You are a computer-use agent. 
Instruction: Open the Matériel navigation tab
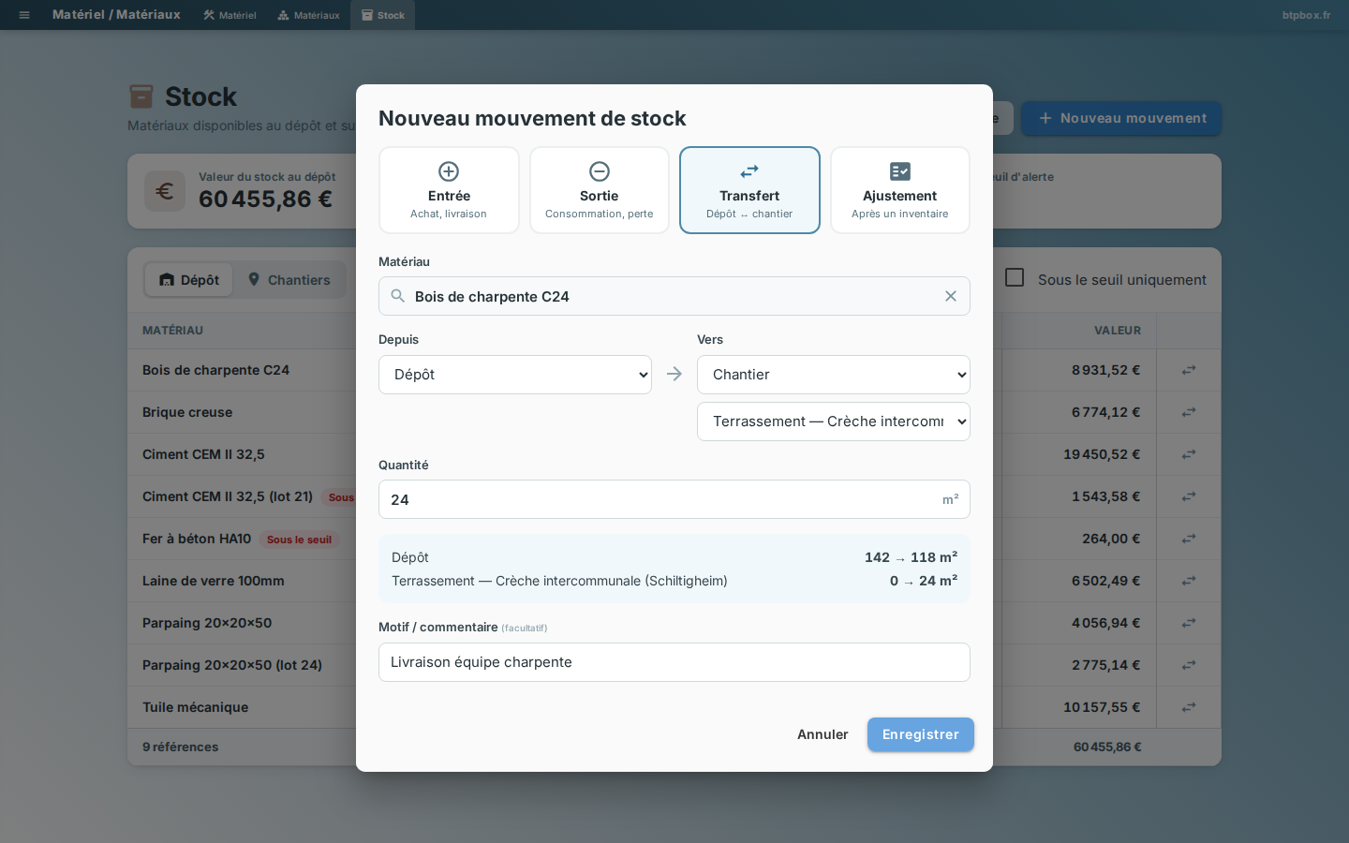point(230,15)
